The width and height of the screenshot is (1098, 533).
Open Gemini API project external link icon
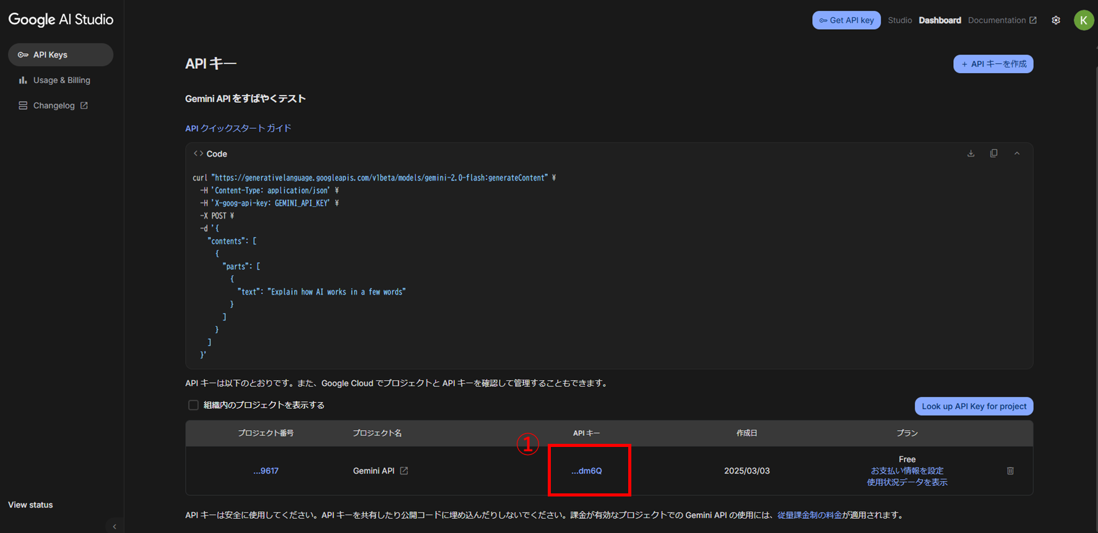pos(404,471)
